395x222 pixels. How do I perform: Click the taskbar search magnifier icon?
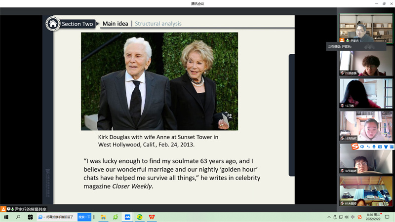coord(18,217)
